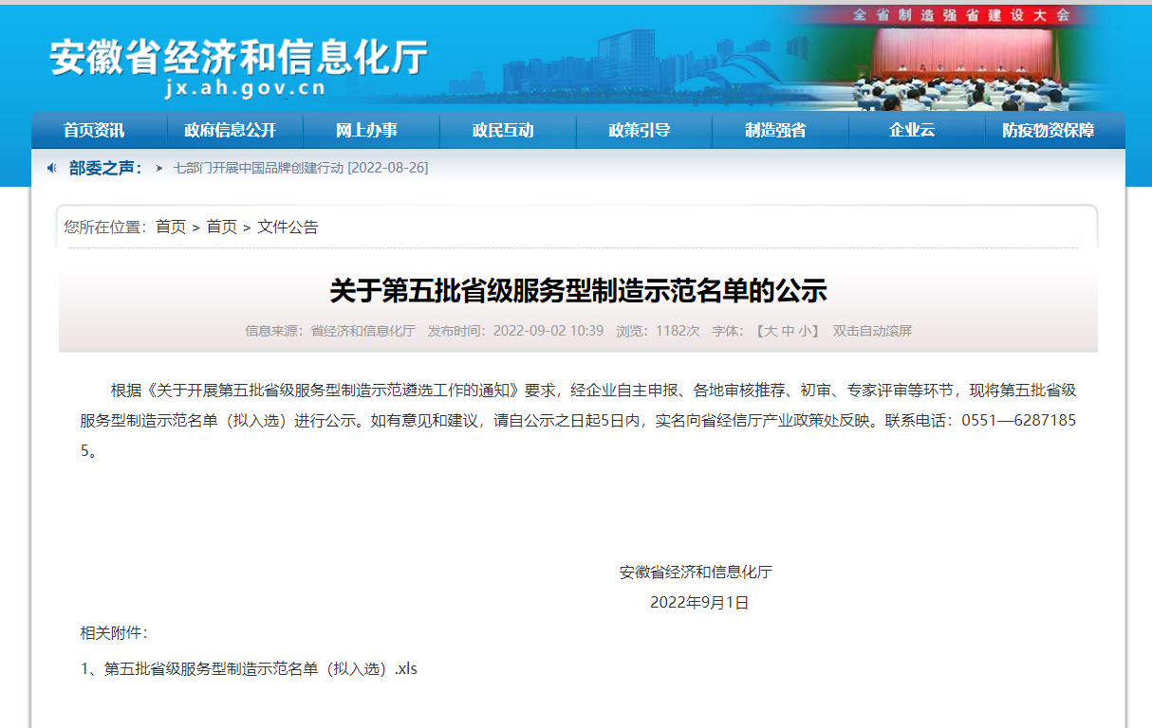Screen dimensions: 1152x728
Task: Click first 首页 in breadcrumb
Action: 171,227
